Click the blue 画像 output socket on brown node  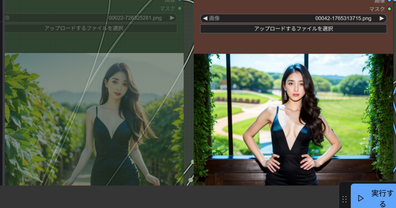(389, 1)
